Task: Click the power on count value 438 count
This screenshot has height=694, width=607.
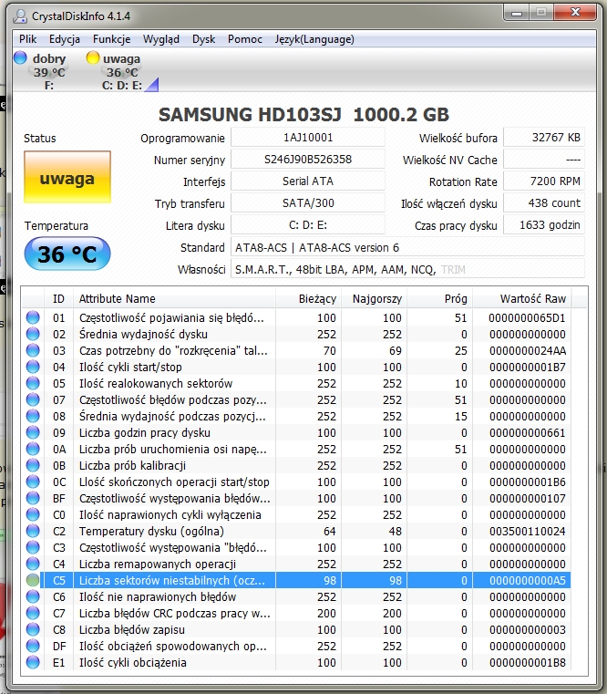Action: click(544, 203)
